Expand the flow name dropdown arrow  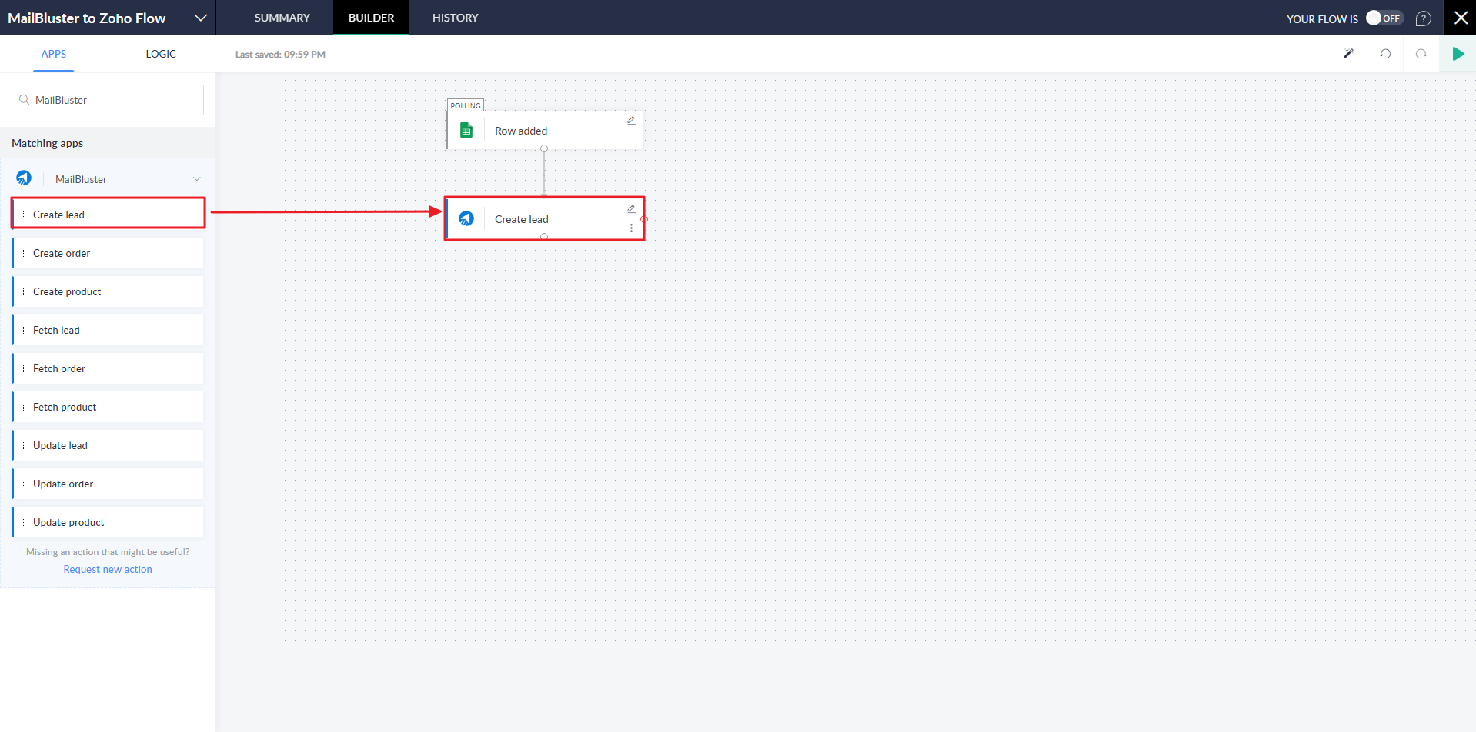pyautogui.click(x=200, y=18)
